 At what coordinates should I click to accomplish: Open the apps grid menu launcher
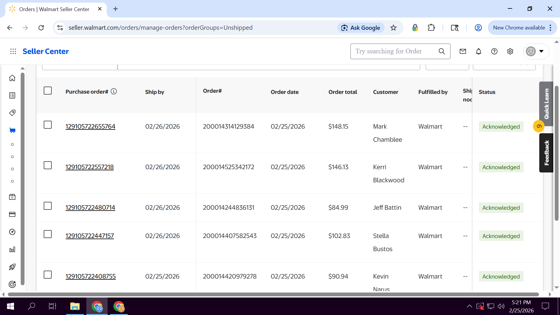pyautogui.click(x=13, y=51)
